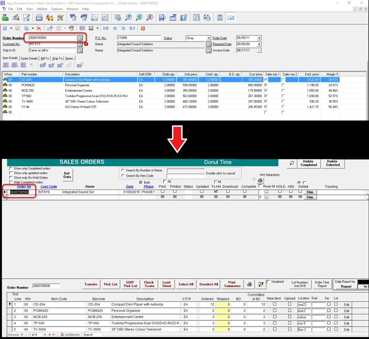
Task: Click the red dollar magnifier lookup icon
Action: point(150,17)
